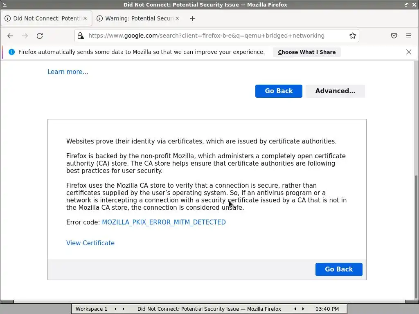Click the next window arrow in taskbar

pyautogui.click(x=303, y=309)
